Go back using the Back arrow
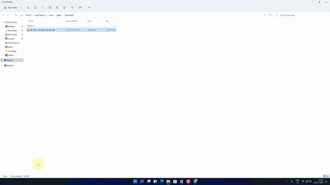 [3, 15]
